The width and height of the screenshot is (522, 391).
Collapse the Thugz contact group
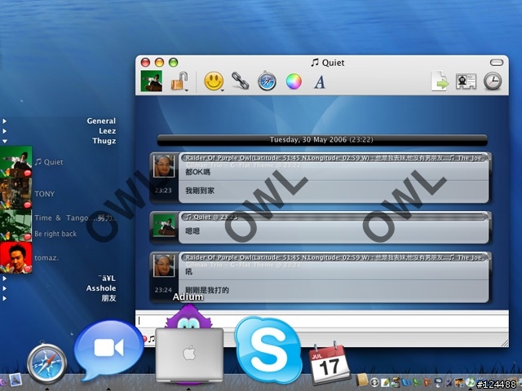point(4,141)
